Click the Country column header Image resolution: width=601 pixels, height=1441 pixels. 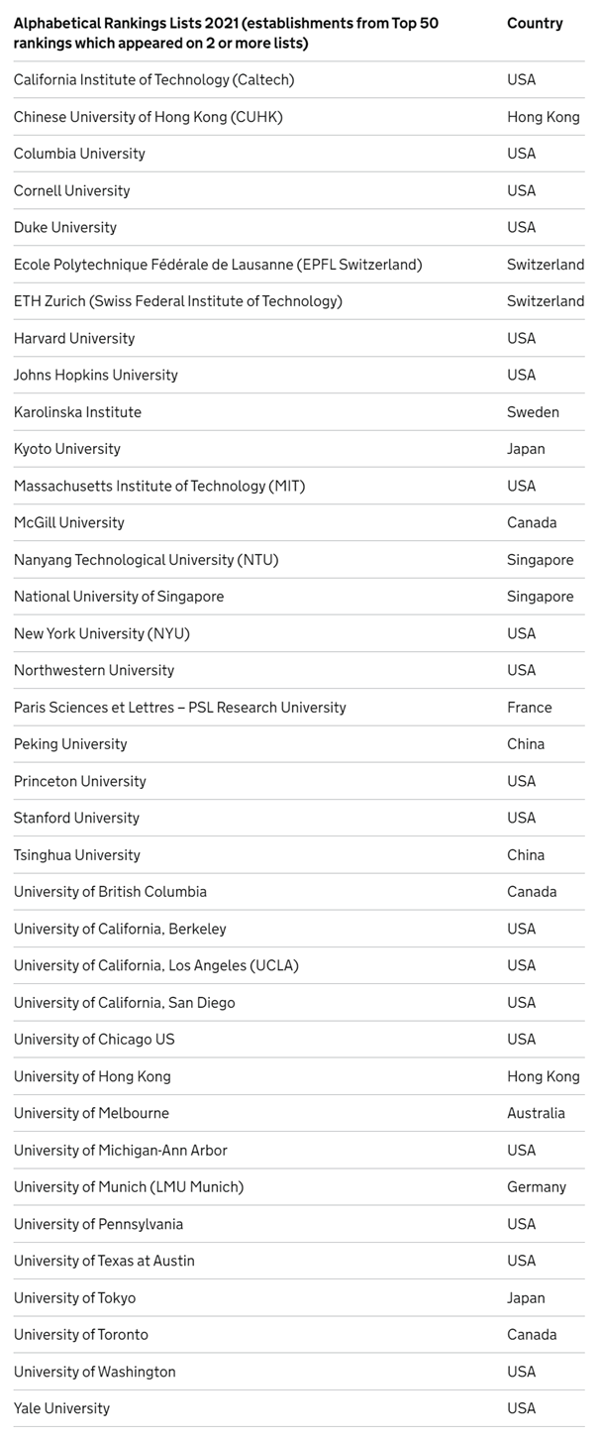tap(535, 23)
